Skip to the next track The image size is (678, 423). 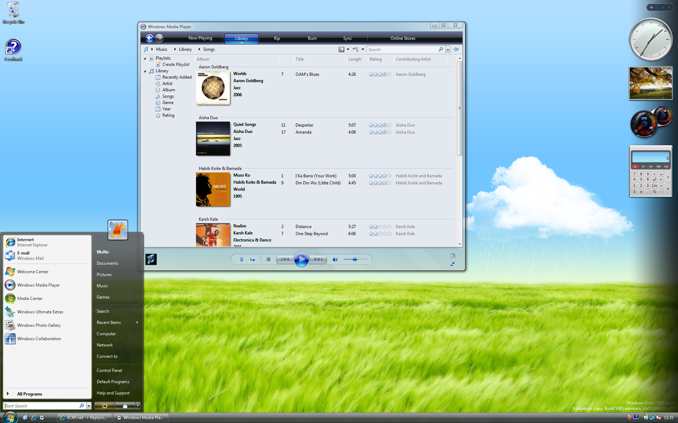[318, 259]
